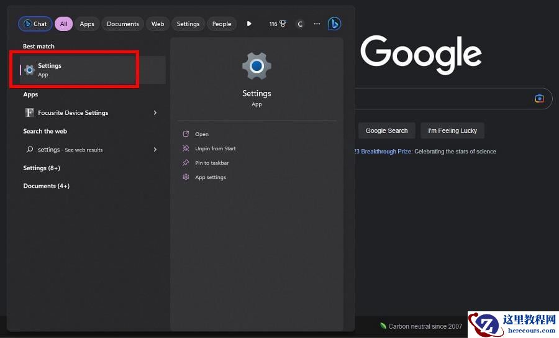
Task: Click the Focusrite F app icon
Action: pyautogui.click(x=30, y=112)
